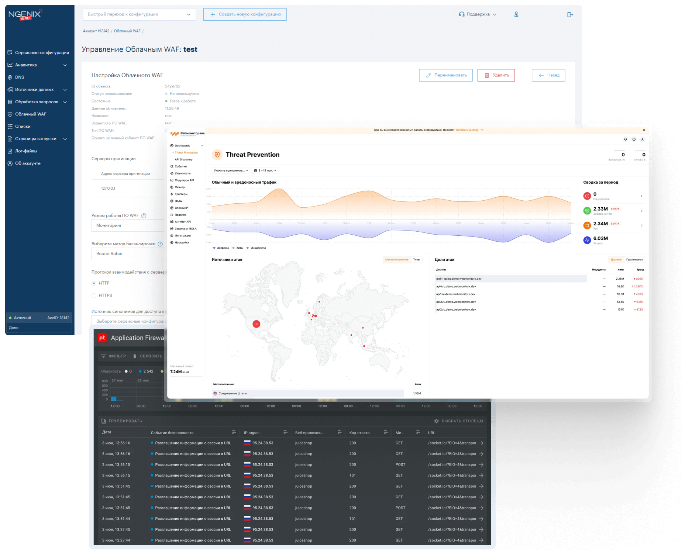Toggle the Запросы series in chart legend
This screenshot has height=550, width=682.
[220, 248]
